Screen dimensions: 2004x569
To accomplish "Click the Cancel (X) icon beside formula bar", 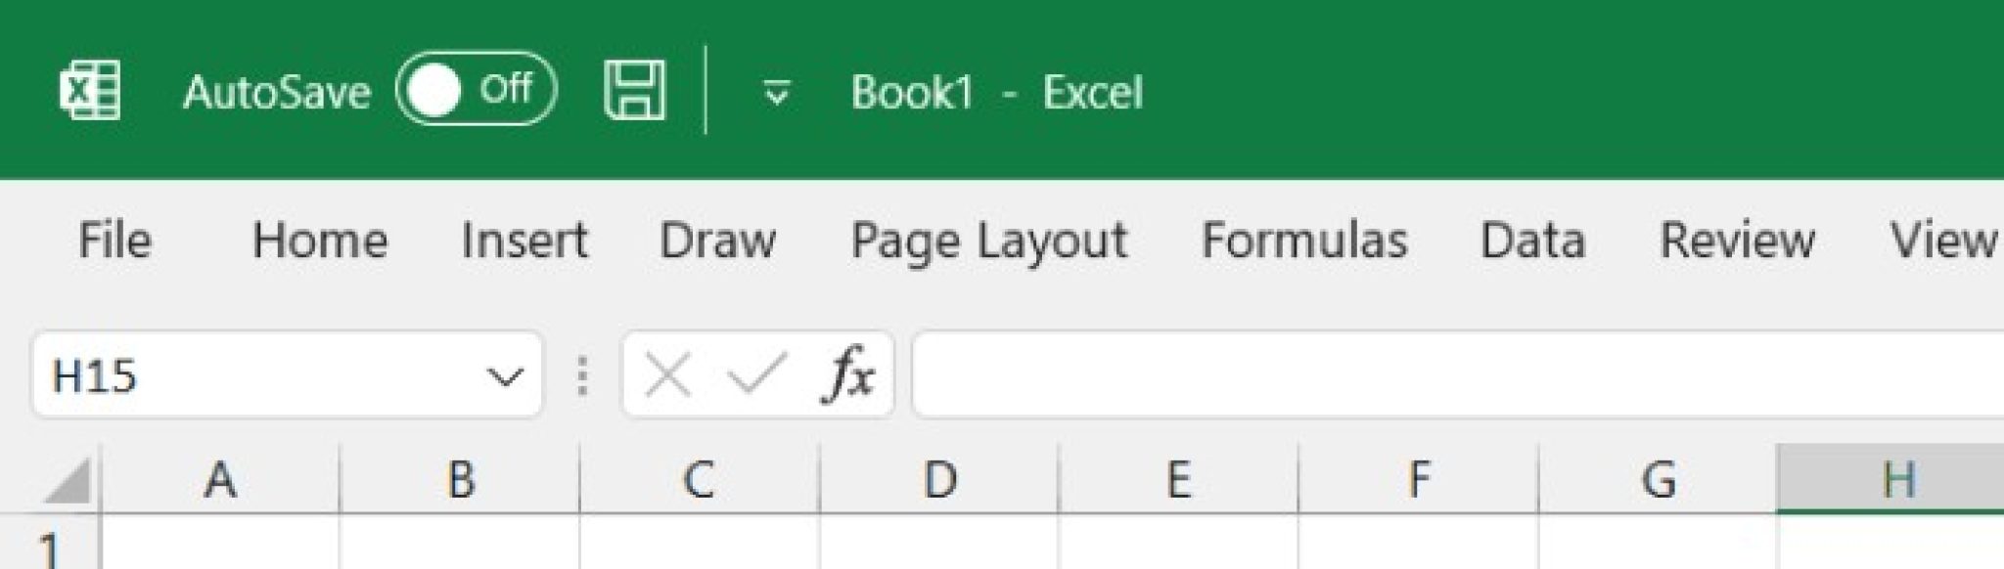I will click(x=668, y=374).
